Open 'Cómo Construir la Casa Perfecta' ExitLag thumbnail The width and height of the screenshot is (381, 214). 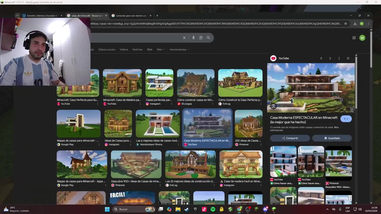tap(240, 83)
